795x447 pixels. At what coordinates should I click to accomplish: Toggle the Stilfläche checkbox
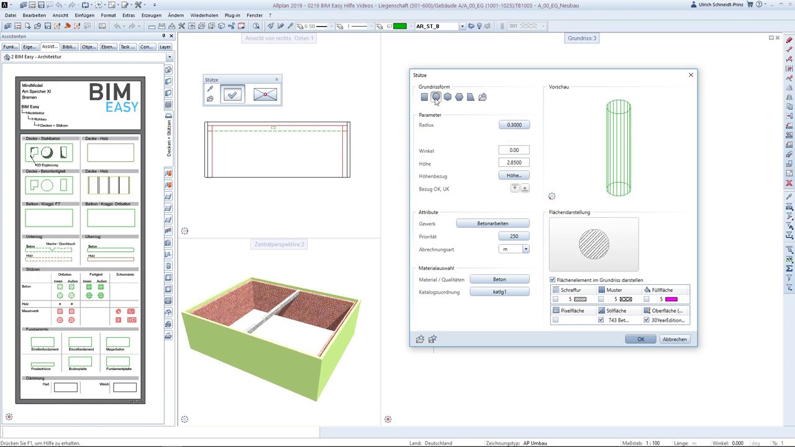coord(601,320)
